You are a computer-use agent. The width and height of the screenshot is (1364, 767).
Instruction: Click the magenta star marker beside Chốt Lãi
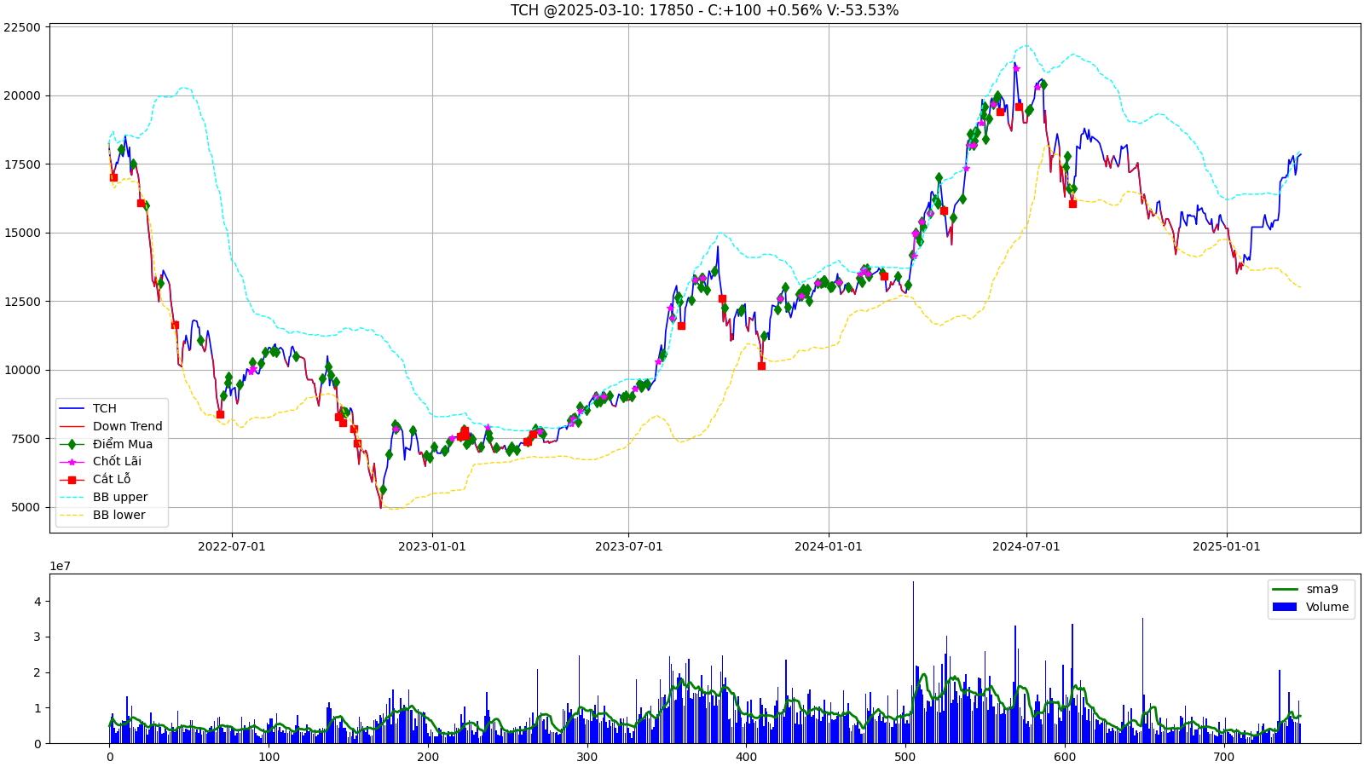click(x=72, y=462)
